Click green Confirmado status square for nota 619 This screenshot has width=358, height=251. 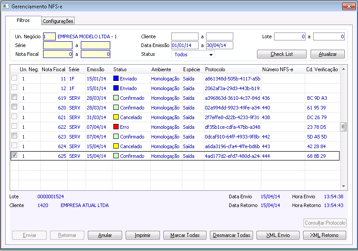tap(116, 98)
